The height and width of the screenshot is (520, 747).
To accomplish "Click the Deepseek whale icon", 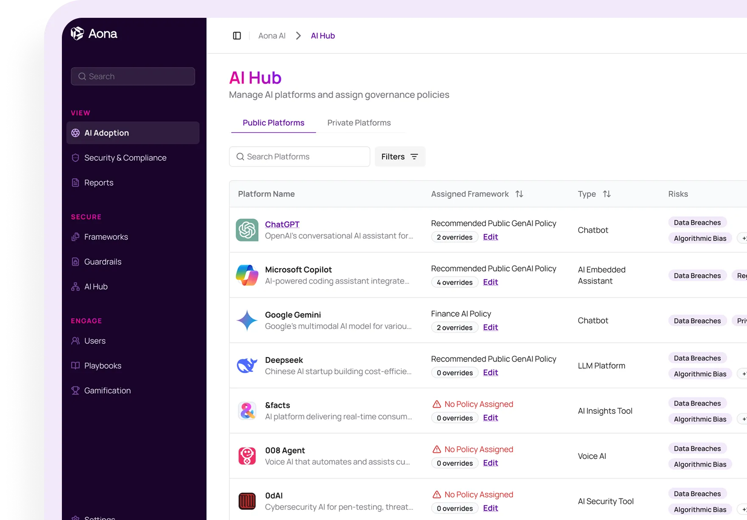I will (x=247, y=365).
